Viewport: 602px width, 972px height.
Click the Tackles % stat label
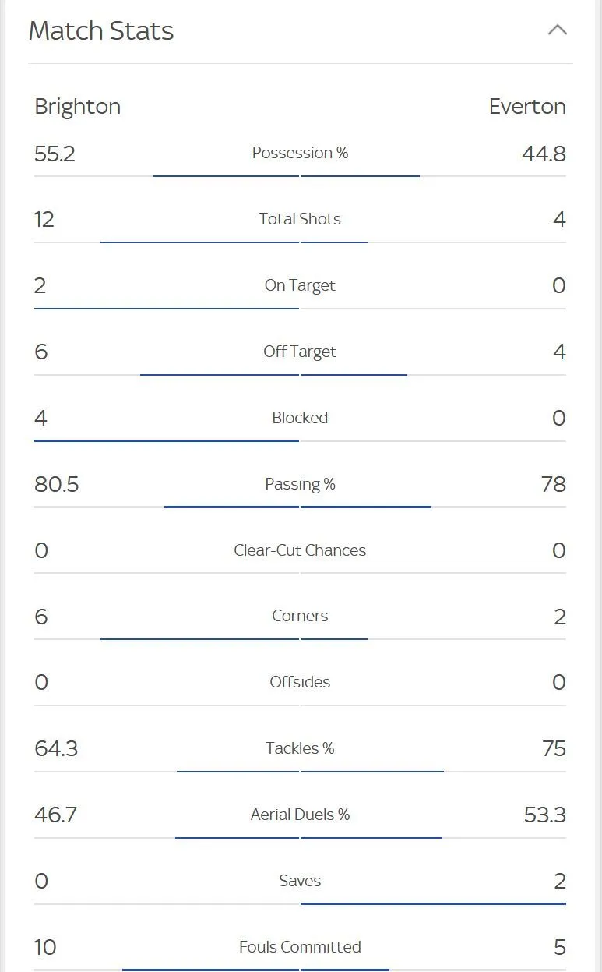(x=300, y=748)
